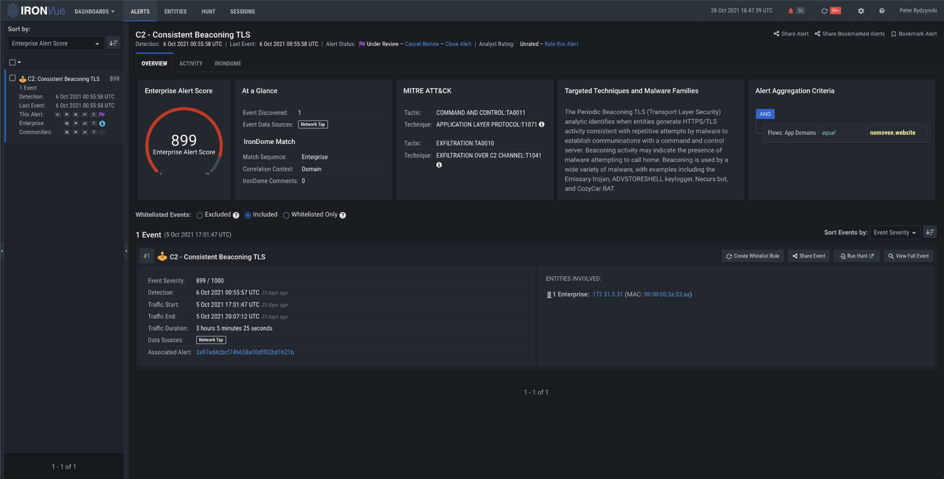Click the Network Tap tag in the event Data Sources

coord(211,340)
